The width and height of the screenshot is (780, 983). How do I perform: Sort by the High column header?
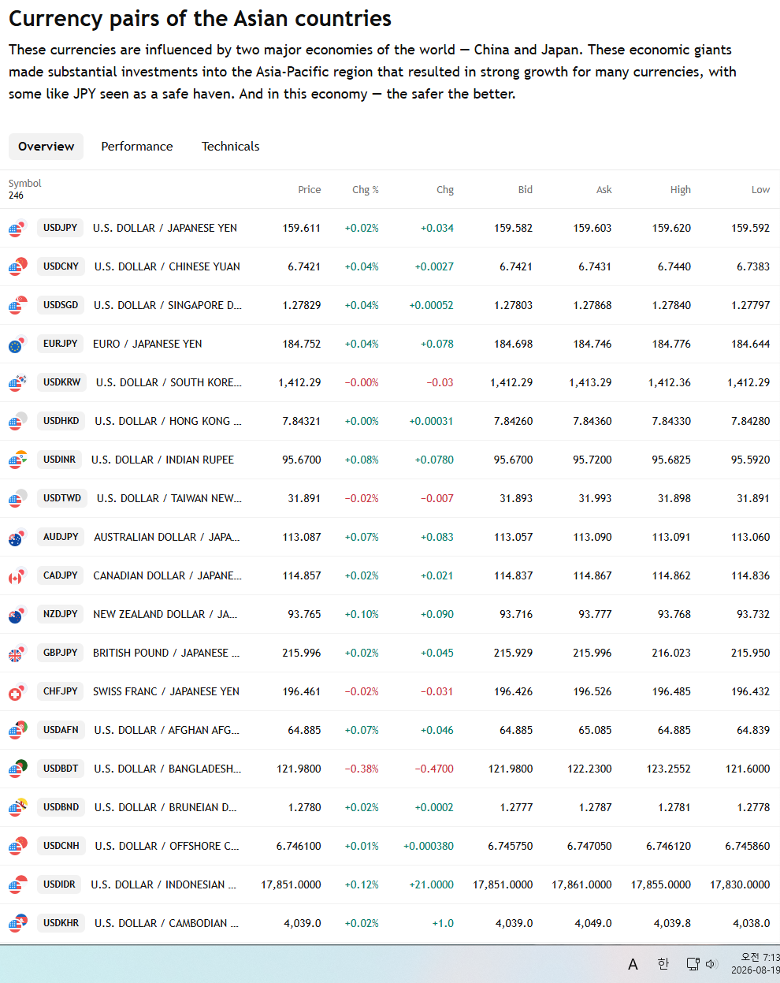coord(681,190)
